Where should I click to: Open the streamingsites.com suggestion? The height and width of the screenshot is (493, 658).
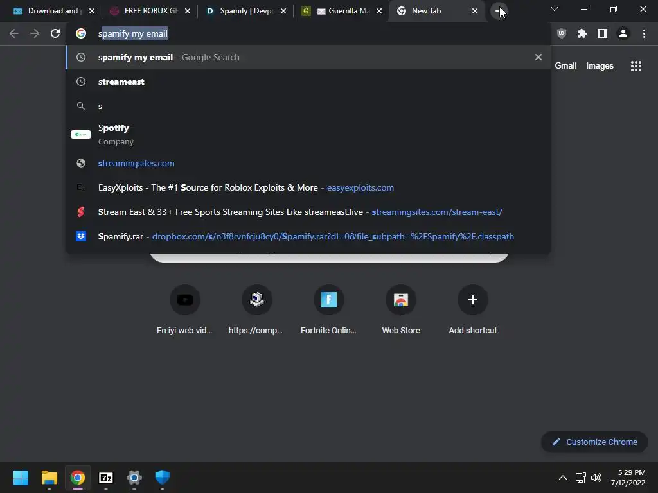[308, 163]
